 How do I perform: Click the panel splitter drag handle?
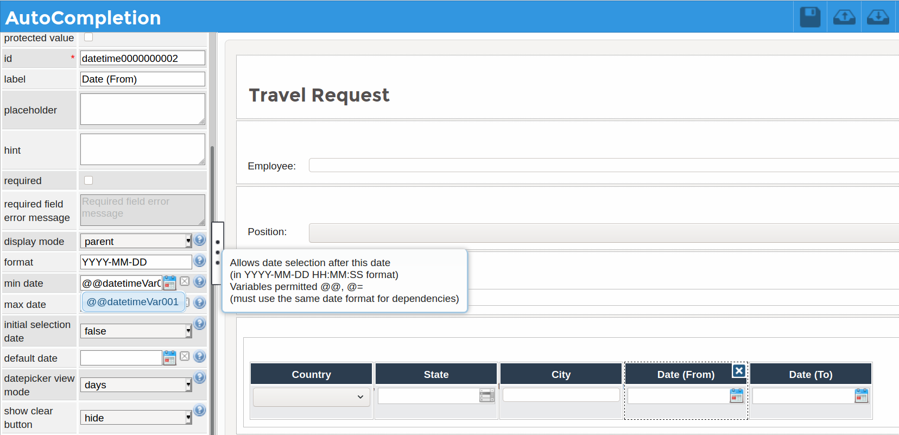pos(218,253)
